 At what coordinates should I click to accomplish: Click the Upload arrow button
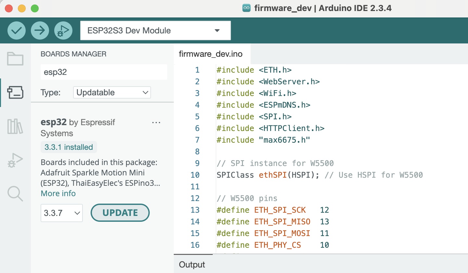[x=40, y=31]
